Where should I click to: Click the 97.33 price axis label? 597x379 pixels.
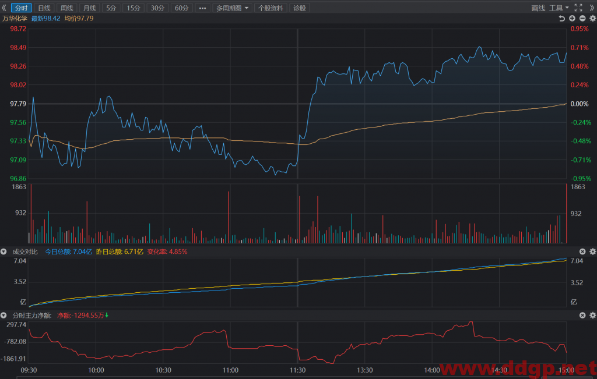coord(18,141)
